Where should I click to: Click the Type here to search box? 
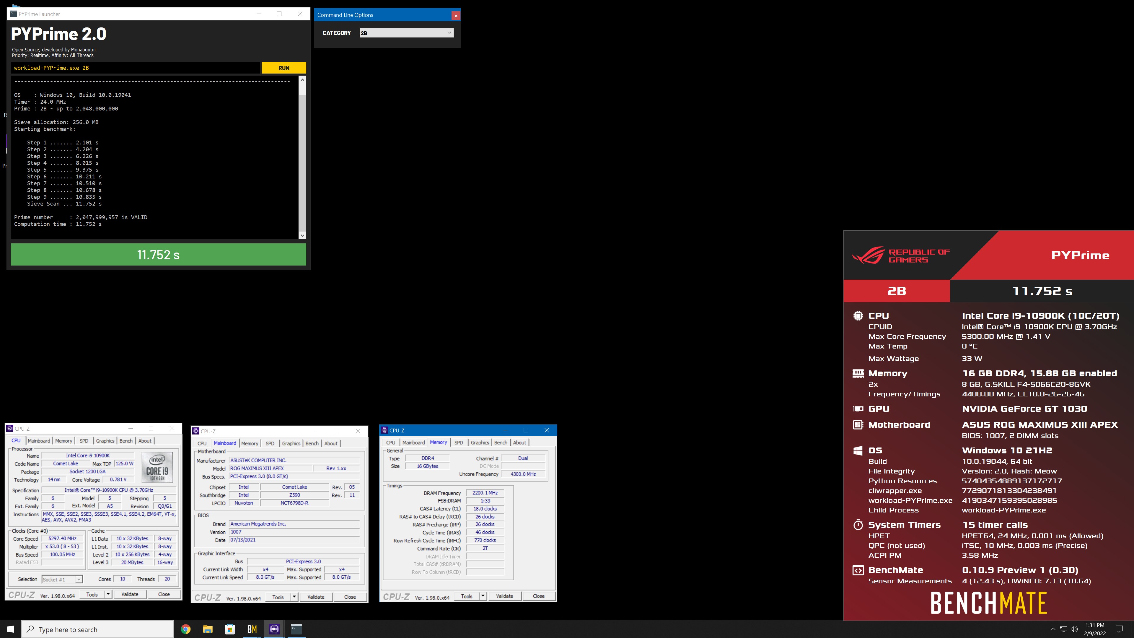pos(98,630)
